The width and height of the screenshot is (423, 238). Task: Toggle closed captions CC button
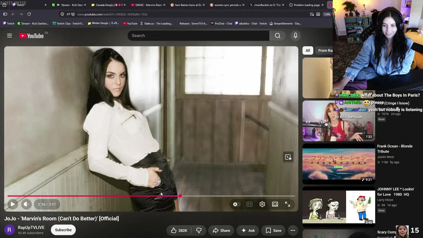point(250,204)
